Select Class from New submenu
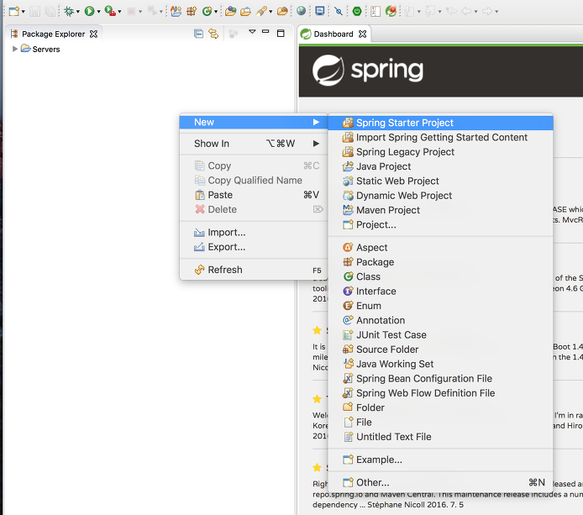This screenshot has width=583, height=515. [440, 276]
